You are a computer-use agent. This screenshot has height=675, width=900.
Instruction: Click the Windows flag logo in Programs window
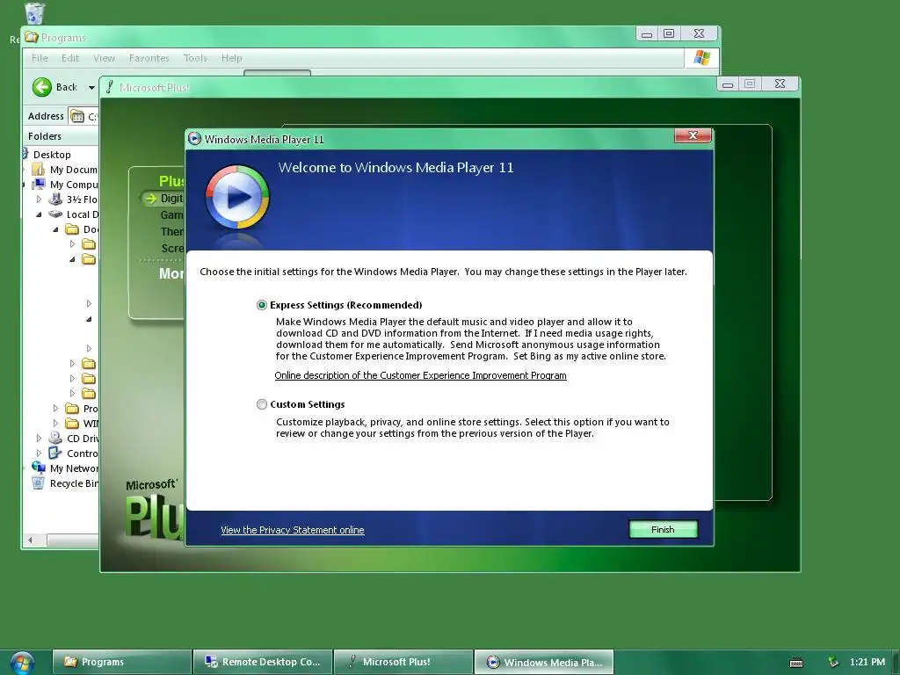point(701,58)
